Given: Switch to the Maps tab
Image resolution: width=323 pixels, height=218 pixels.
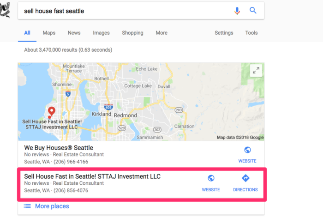Looking at the screenshot, I should (49, 33).
